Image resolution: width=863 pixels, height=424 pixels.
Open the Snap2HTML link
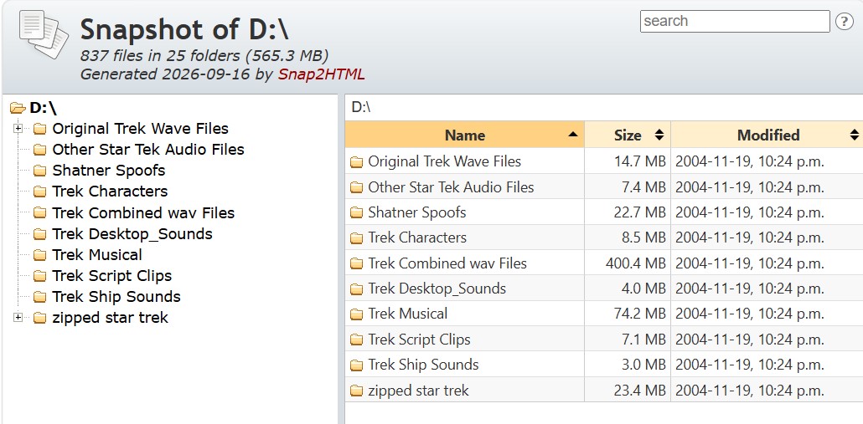[321, 74]
